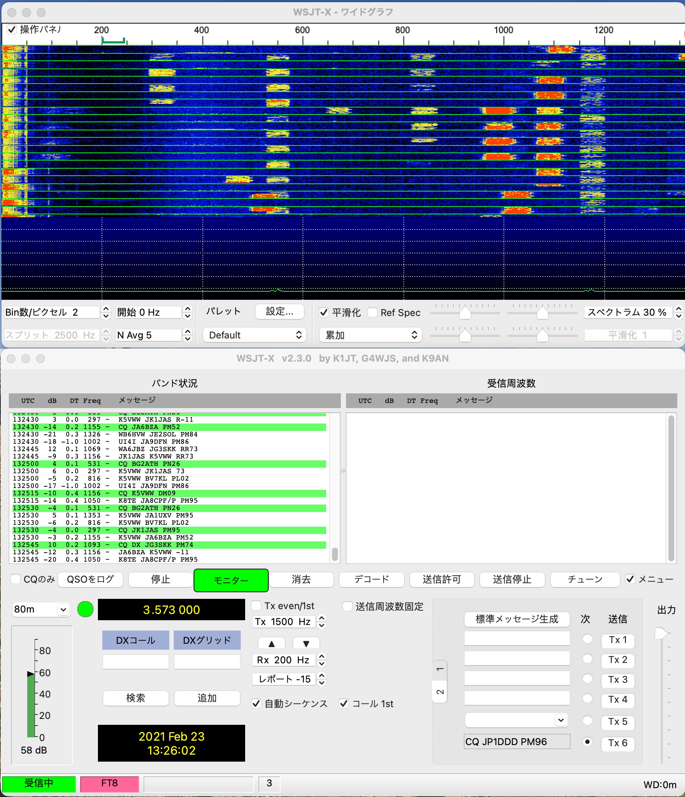Select the 次 radio button for Tx 1

(587, 639)
